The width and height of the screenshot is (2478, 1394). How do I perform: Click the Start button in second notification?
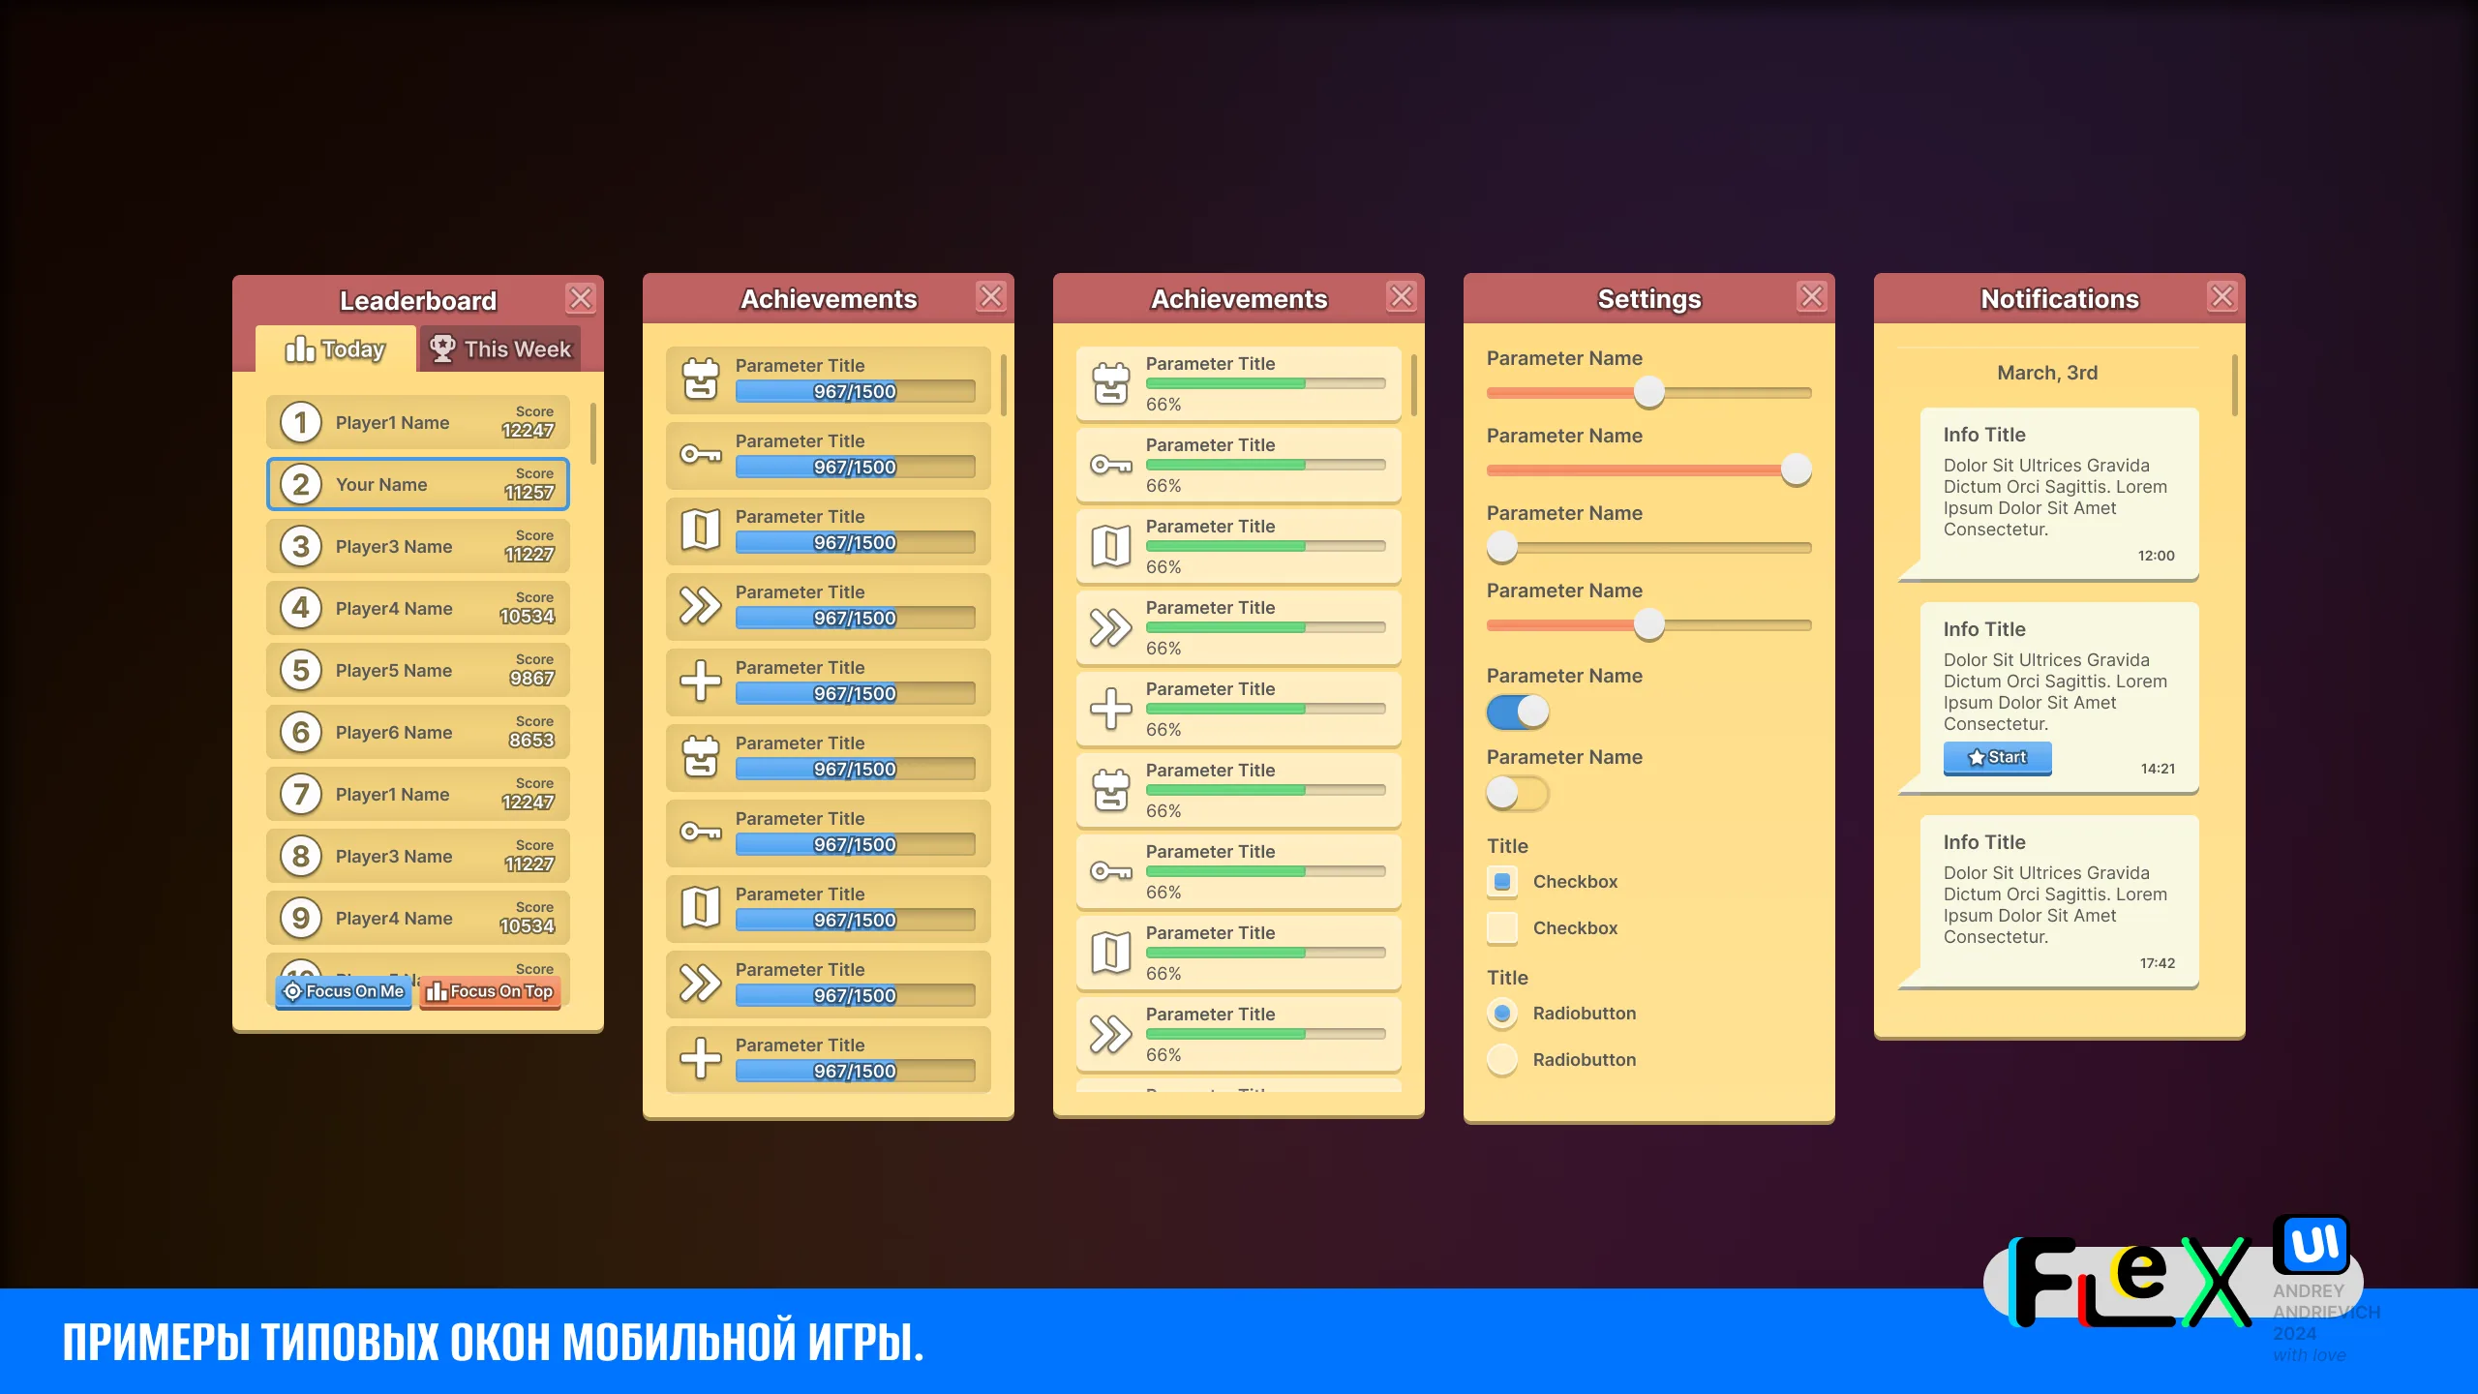(x=1997, y=757)
